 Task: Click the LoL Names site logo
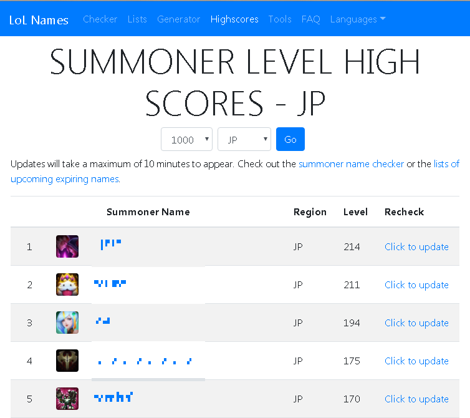[x=39, y=20]
